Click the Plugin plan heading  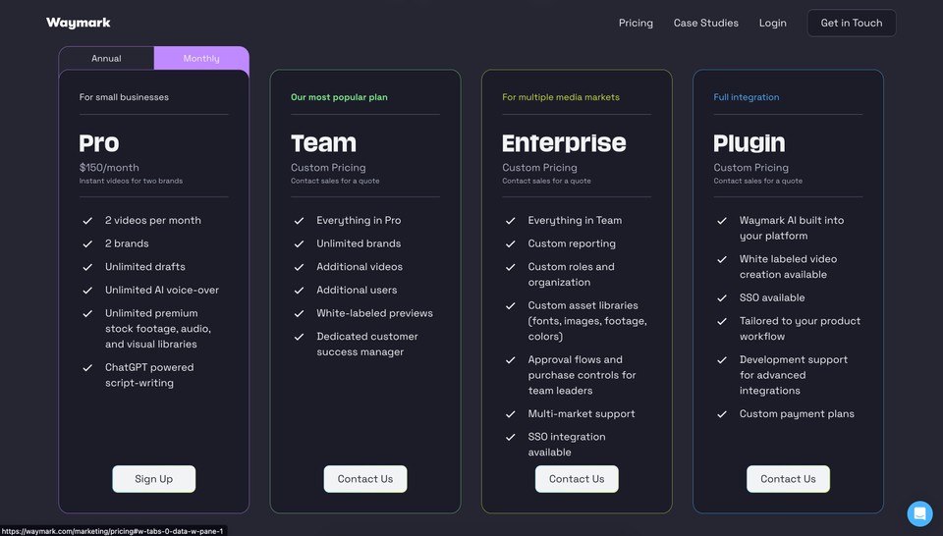tap(749, 143)
